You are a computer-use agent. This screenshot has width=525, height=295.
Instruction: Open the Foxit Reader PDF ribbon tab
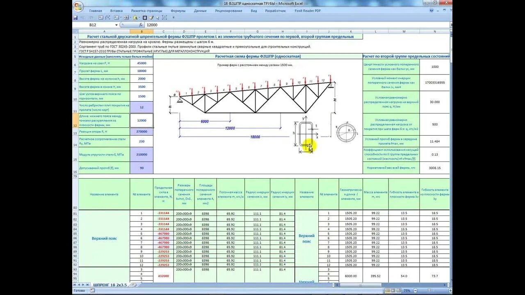tap(308, 11)
